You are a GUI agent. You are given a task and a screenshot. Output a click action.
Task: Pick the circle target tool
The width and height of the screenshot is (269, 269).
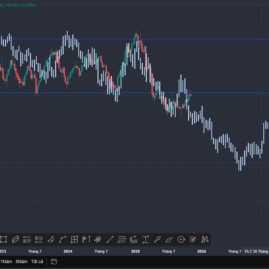[x=181, y=239]
